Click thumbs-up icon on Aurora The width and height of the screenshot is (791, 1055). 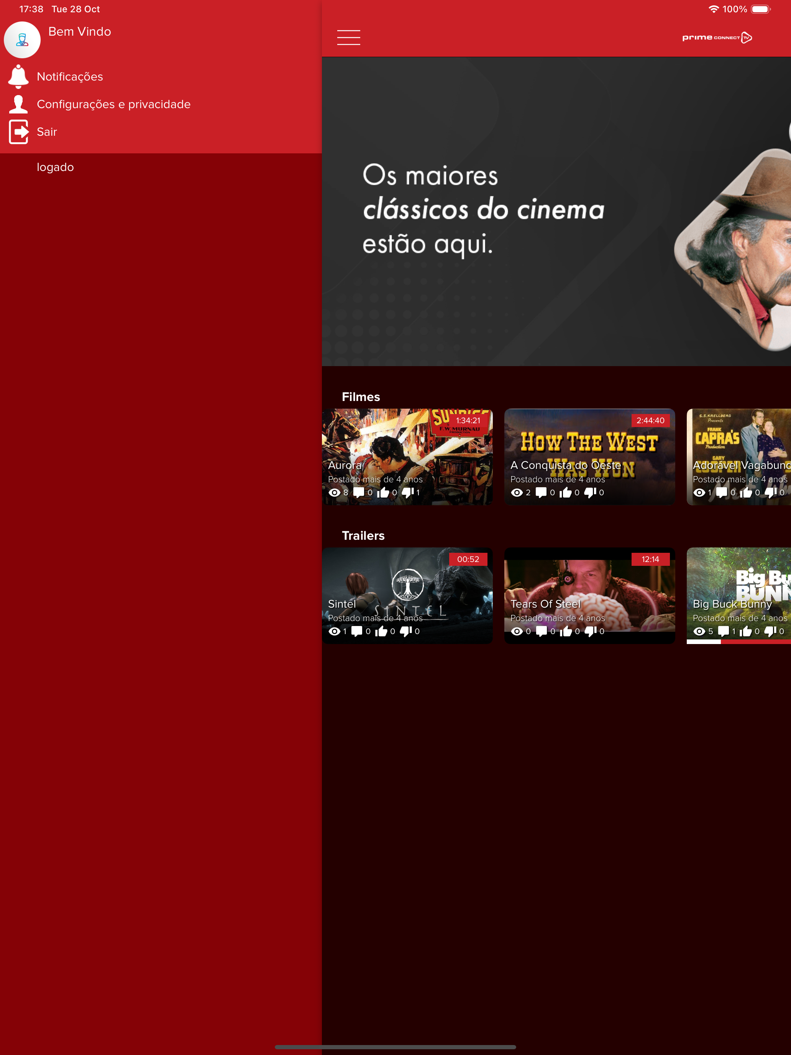click(x=383, y=493)
